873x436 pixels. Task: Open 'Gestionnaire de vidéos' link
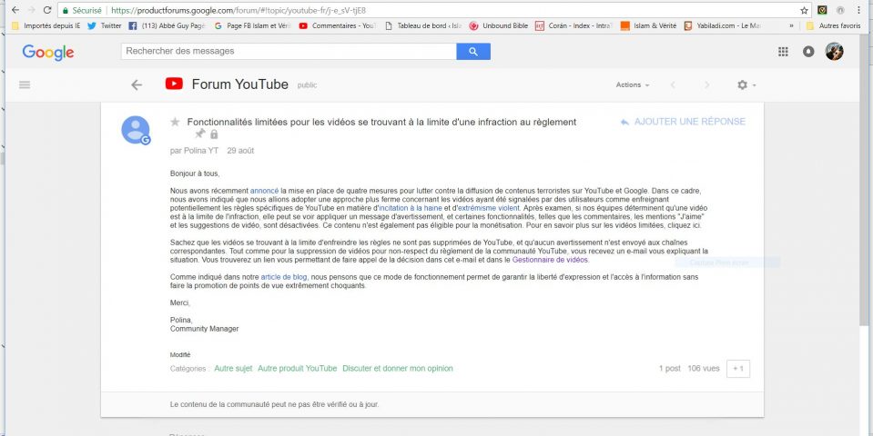coord(550,260)
